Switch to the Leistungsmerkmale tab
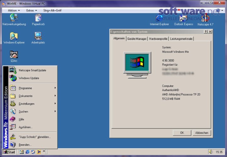Viewport: 227px width, 157px height. 181,39
